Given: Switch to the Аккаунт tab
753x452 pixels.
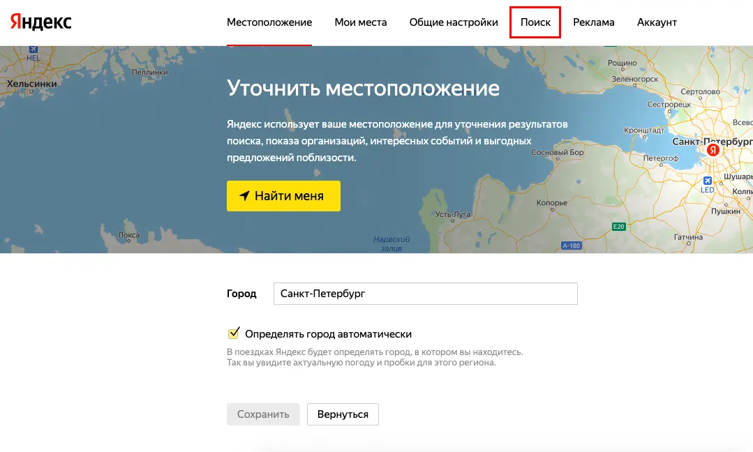Looking at the screenshot, I should 657,22.
